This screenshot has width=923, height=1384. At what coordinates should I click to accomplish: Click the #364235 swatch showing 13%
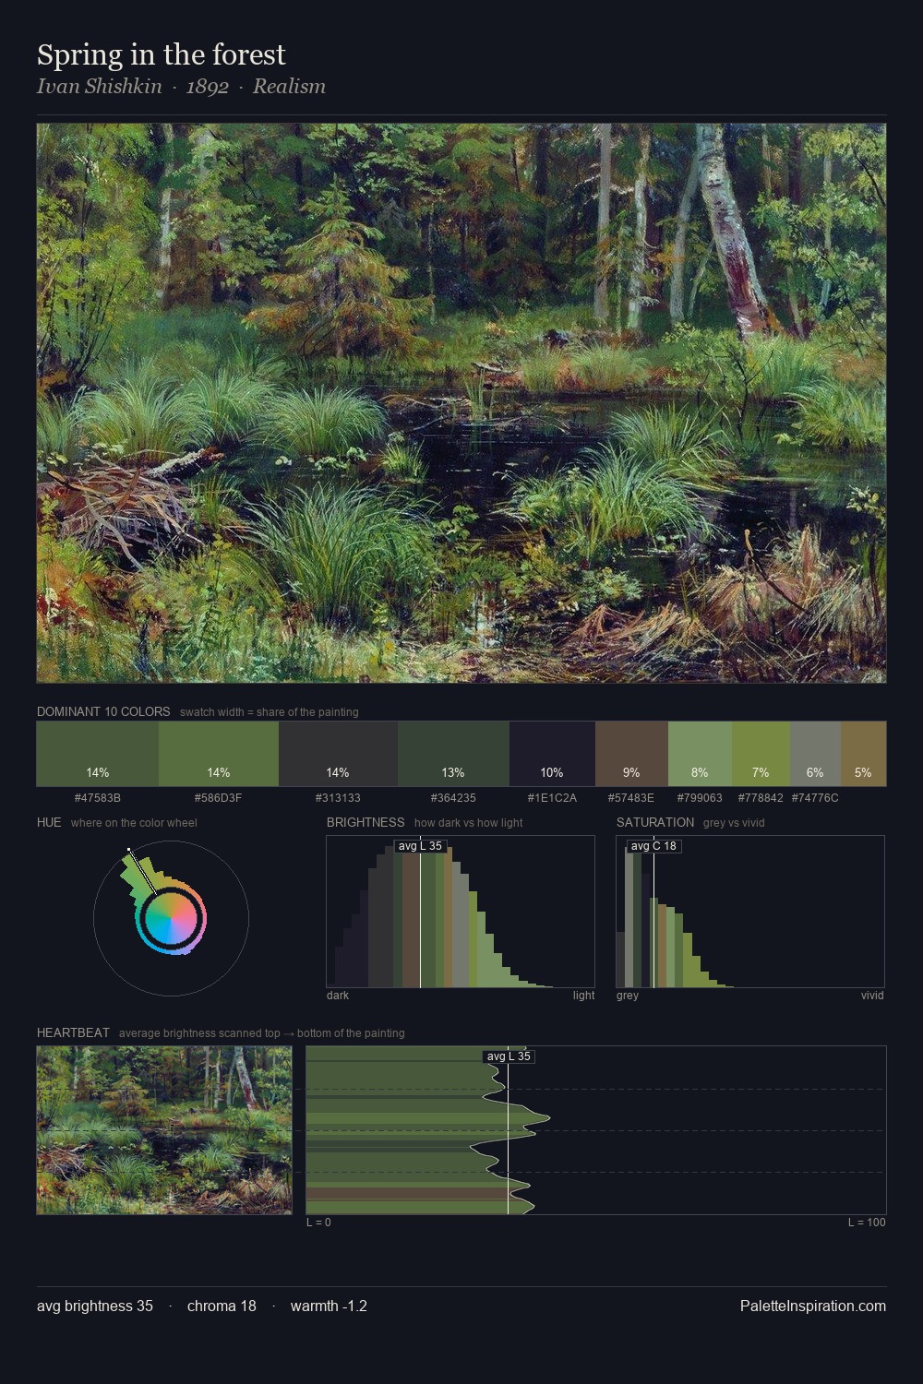click(x=453, y=754)
